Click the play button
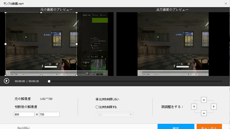 (6, 81)
